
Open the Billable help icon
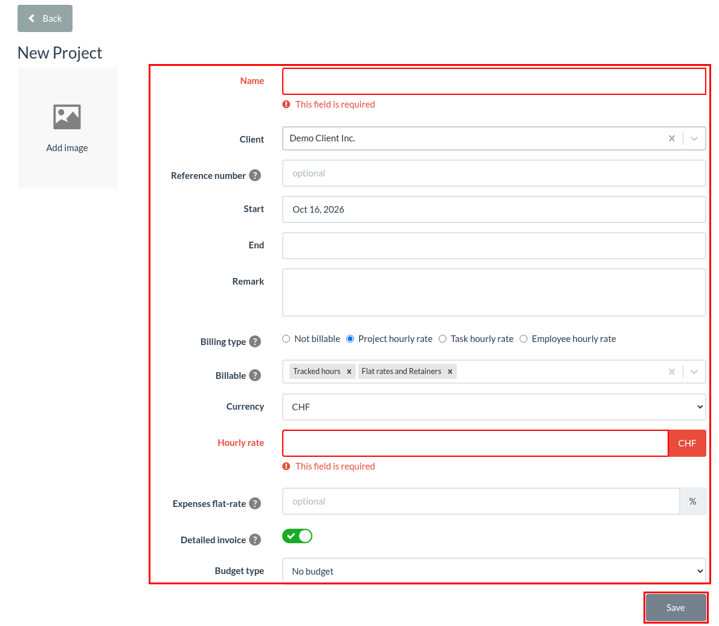255,376
